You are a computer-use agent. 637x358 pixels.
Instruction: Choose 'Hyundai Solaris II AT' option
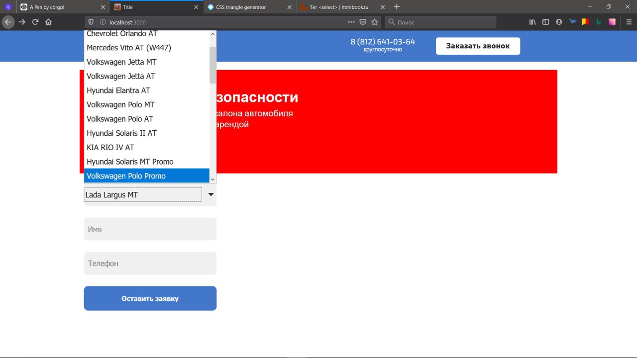pyautogui.click(x=147, y=133)
